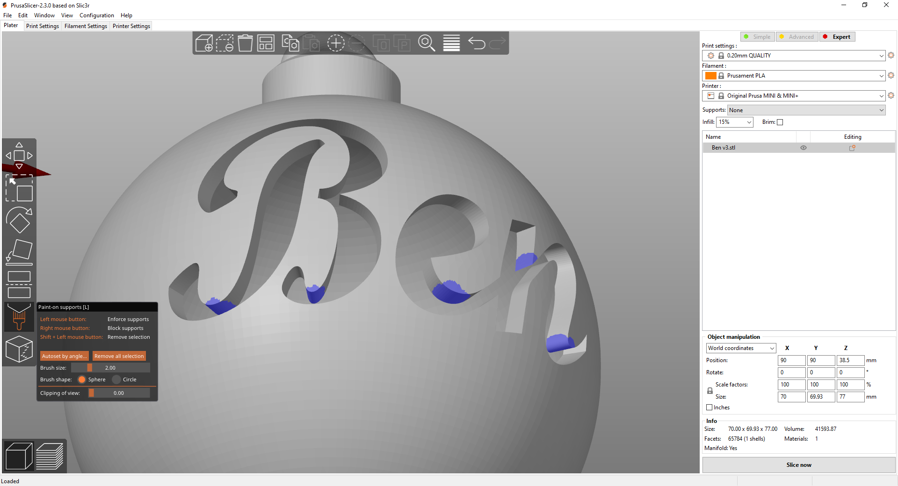898x486 pixels.
Task: Click the Delete all trash icon
Action: click(245, 43)
